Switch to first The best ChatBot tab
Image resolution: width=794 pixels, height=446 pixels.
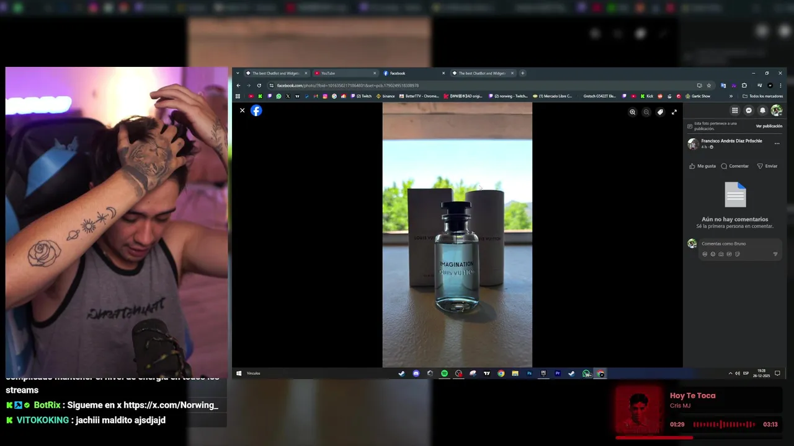click(x=276, y=73)
